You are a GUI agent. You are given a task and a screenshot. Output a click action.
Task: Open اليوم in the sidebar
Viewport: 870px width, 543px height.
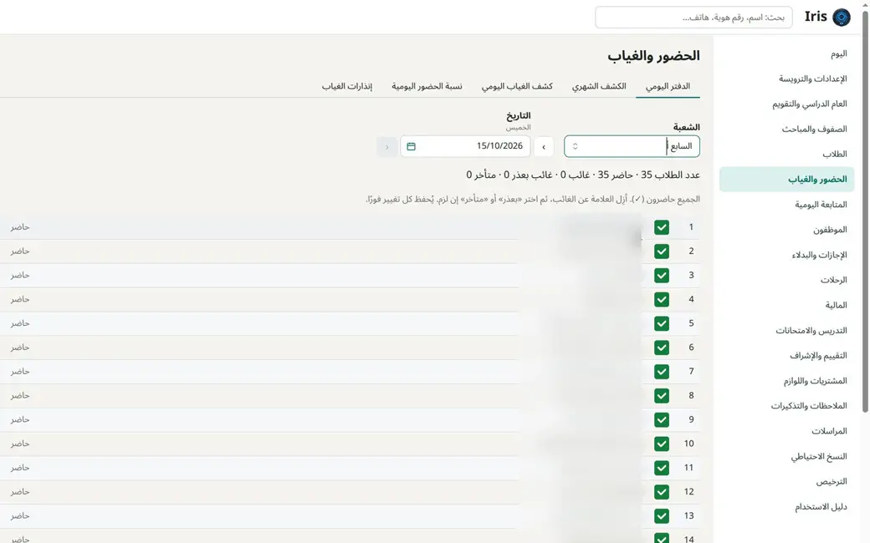(x=787, y=53)
